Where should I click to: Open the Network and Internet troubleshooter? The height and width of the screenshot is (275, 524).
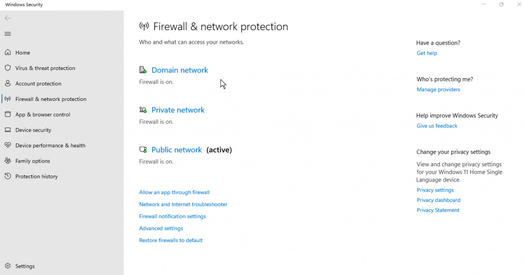click(x=183, y=204)
